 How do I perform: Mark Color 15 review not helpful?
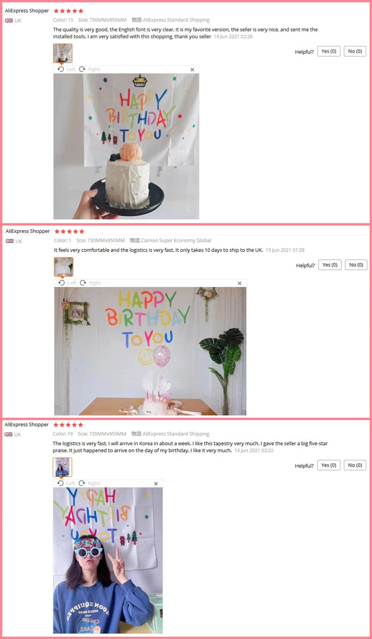(x=355, y=51)
